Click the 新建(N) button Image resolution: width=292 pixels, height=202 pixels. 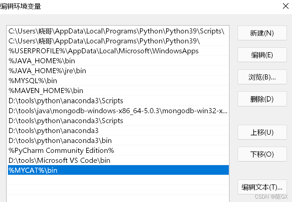(262, 33)
